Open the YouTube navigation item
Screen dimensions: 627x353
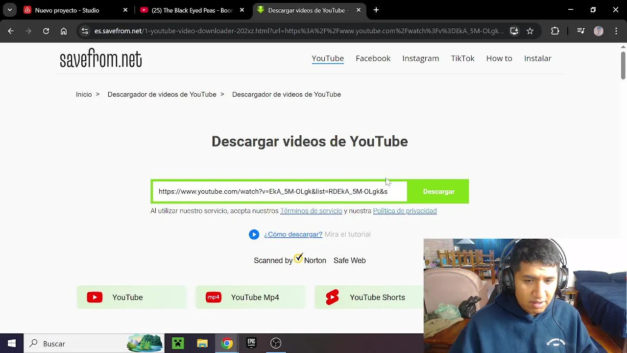(x=328, y=58)
